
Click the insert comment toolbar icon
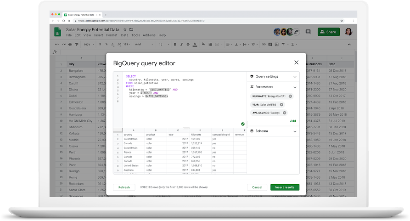coord(270,45)
